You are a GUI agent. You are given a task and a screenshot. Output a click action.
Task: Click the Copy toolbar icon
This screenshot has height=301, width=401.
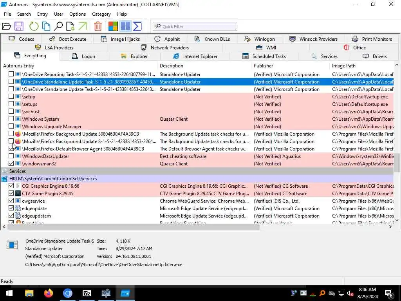pos(46,26)
